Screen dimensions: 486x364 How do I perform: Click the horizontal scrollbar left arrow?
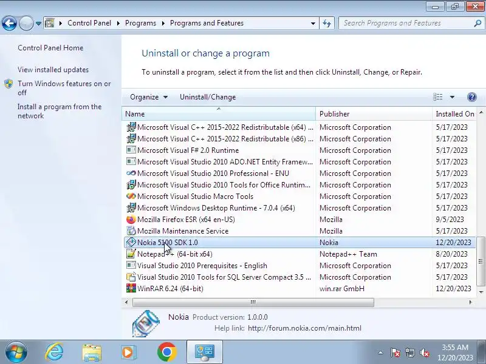tap(126, 302)
